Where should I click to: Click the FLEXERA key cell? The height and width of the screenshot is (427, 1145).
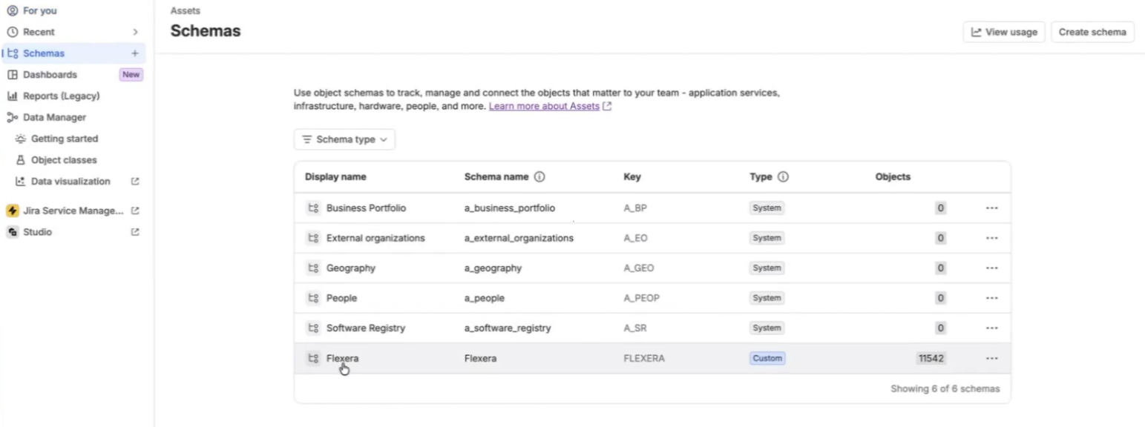click(x=644, y=358)
